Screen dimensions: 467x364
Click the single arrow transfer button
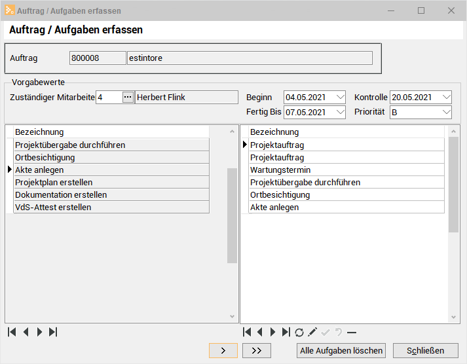pos(223,350)
